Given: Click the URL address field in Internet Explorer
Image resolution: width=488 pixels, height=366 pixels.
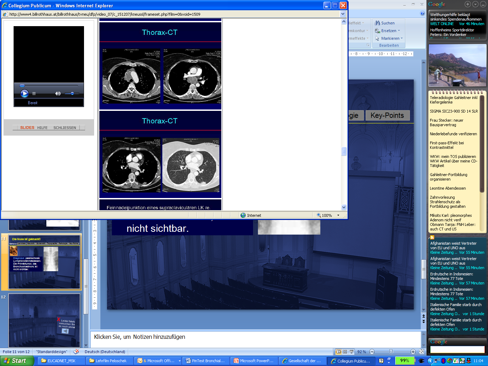Looking at the screenshot, I should click(x=171, y=14).
